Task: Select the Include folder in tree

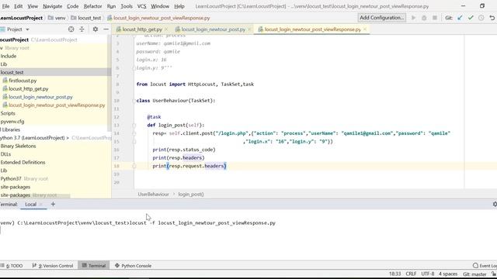Action: [x=9, y=56]
